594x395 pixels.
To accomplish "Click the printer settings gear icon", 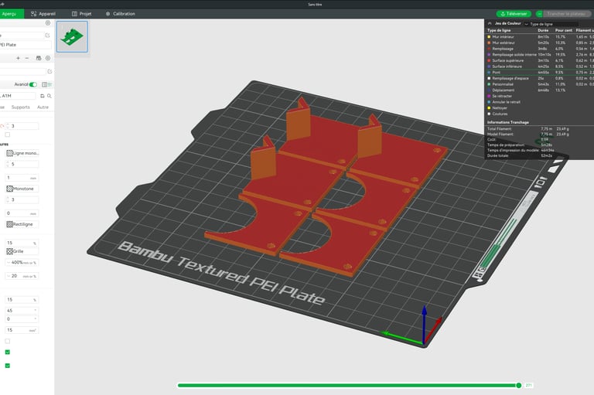I will point(48,23).
